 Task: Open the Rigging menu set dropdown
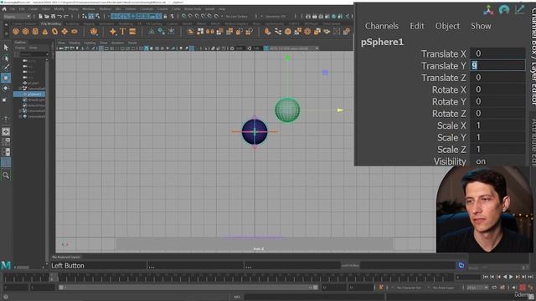(x=17, y=17)
